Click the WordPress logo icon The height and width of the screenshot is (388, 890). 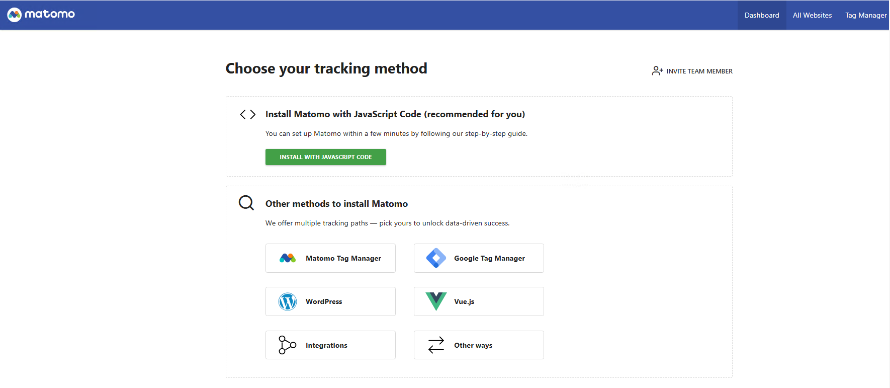click(x=288, y=301)
